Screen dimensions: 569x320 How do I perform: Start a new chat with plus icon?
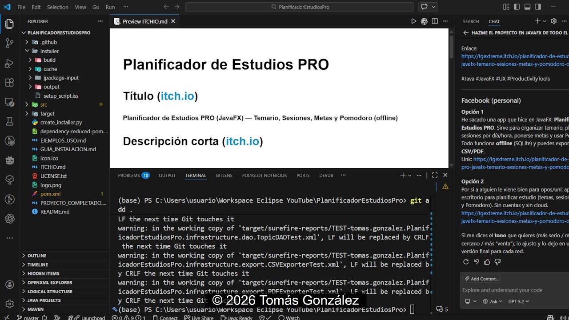pyautogui.click(x=537, y=21)
